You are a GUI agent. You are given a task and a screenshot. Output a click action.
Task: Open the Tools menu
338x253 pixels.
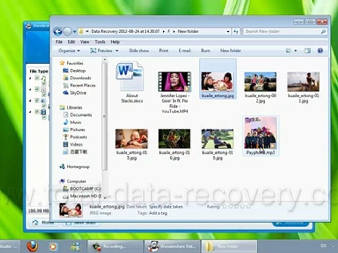(x=100, y=42)
